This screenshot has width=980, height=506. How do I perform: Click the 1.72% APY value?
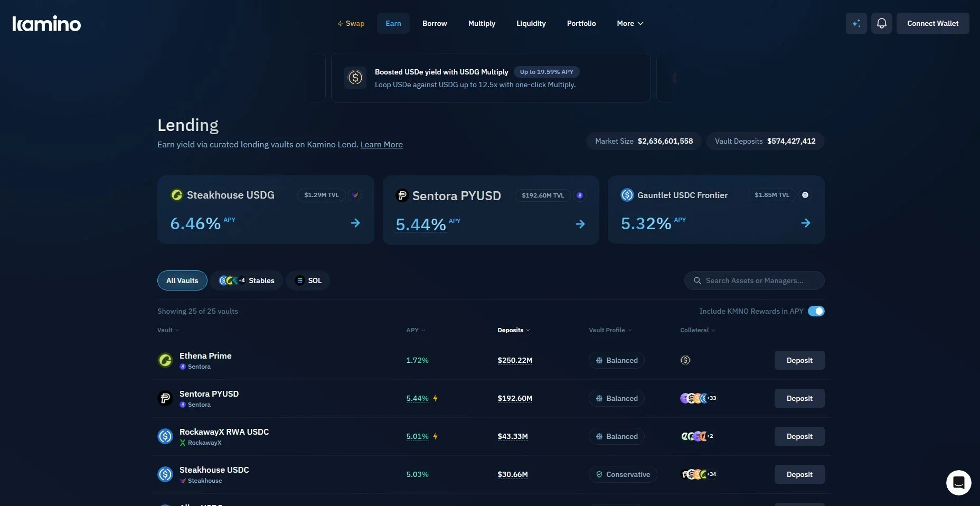417,360
